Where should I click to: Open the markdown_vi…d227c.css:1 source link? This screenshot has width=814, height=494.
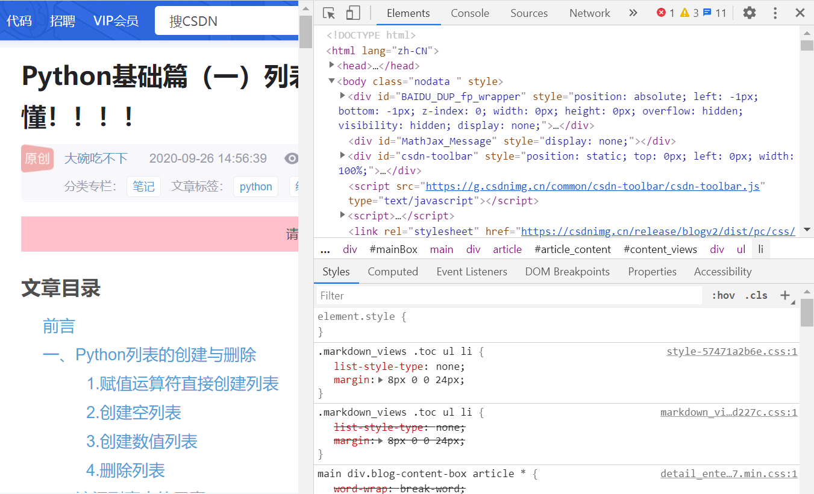729,412
